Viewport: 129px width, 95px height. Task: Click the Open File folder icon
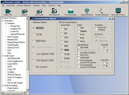tap(8, 11)
